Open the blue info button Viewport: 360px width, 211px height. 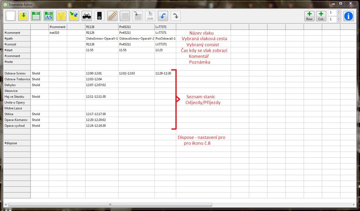pos(348,16)
